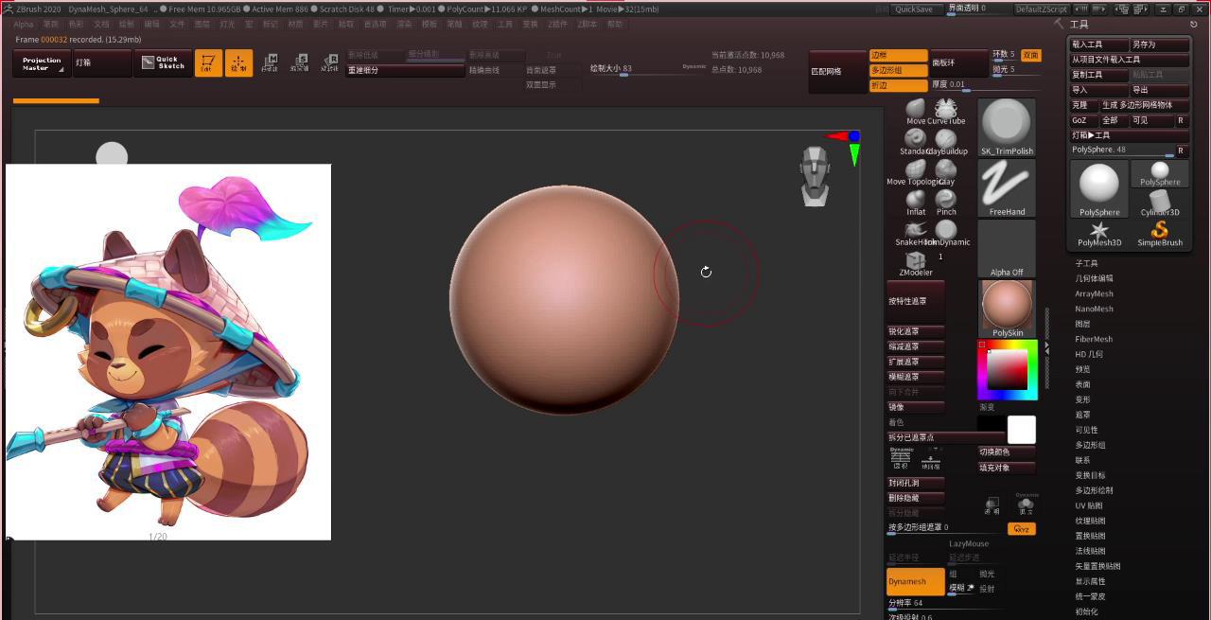Image resolution: width=1211 pixels, height=620 pixels.
Task: Expand the 多边形绘制 subpalette
Action: coord(1094,490)
